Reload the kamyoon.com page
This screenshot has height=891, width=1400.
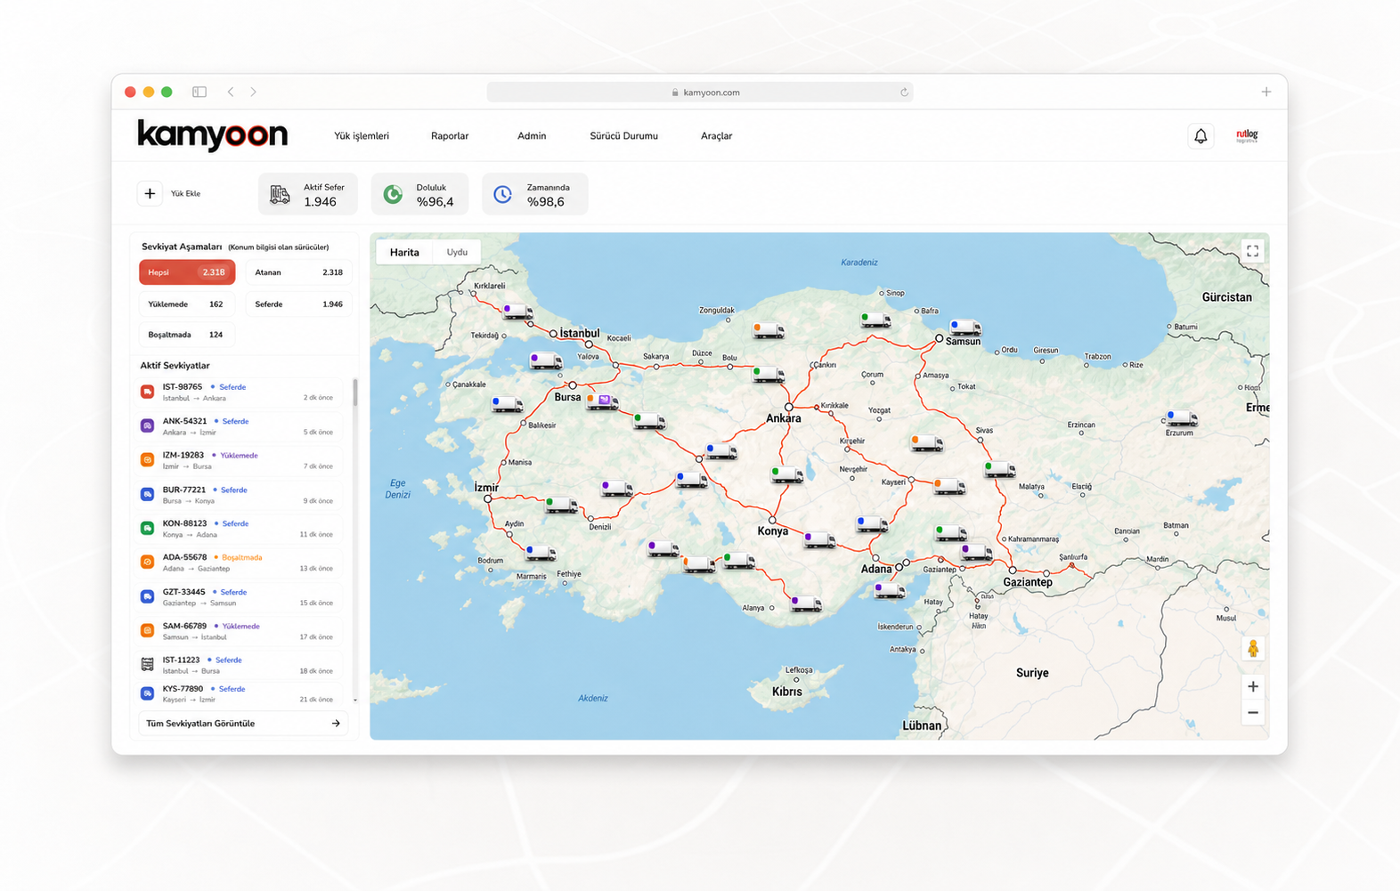(x=904, y=92)
